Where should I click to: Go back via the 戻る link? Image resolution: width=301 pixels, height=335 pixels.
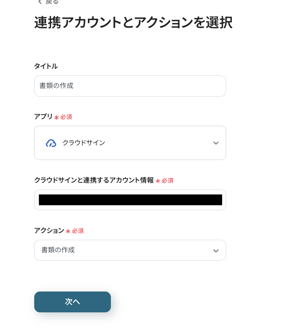[x=52, y=2]
